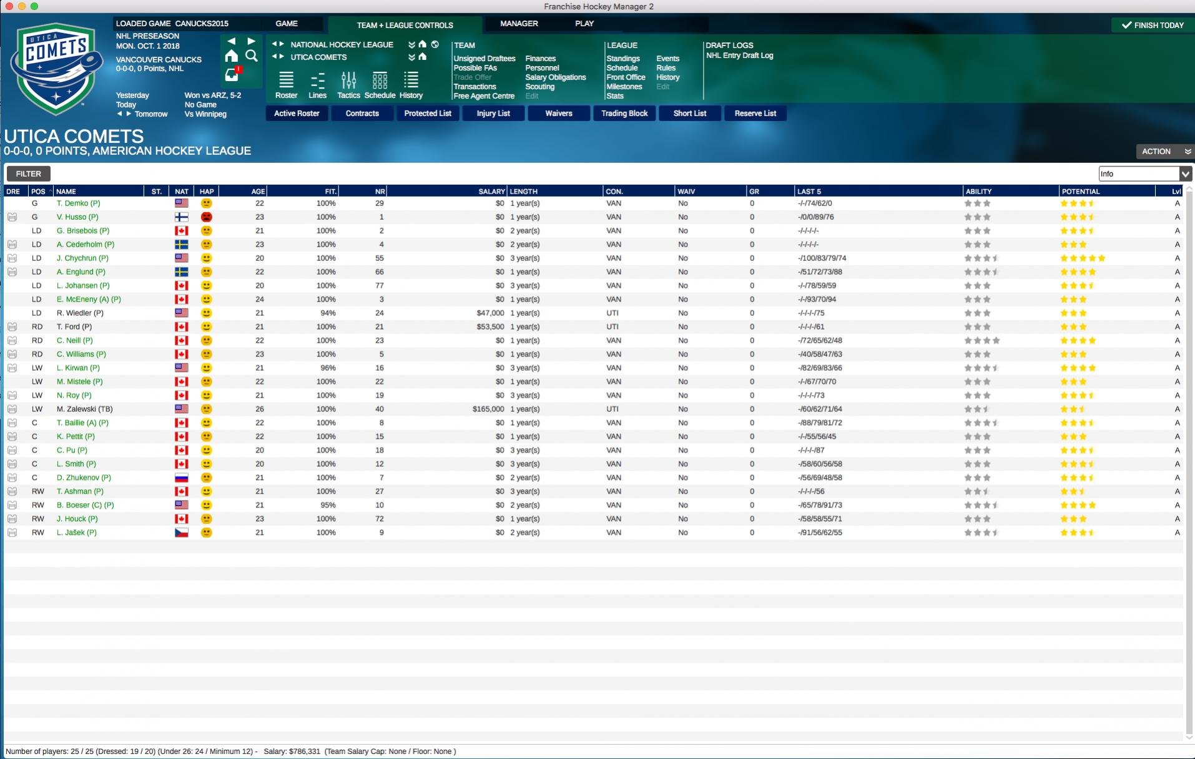Click the home icon beside Utica Comets

[423, 57]
